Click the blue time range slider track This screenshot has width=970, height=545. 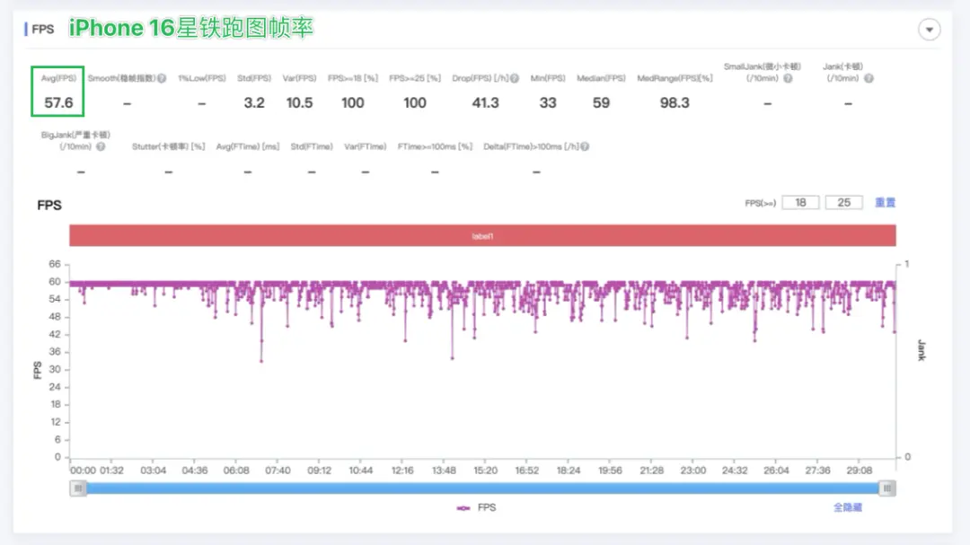click(x=482, y=488)
